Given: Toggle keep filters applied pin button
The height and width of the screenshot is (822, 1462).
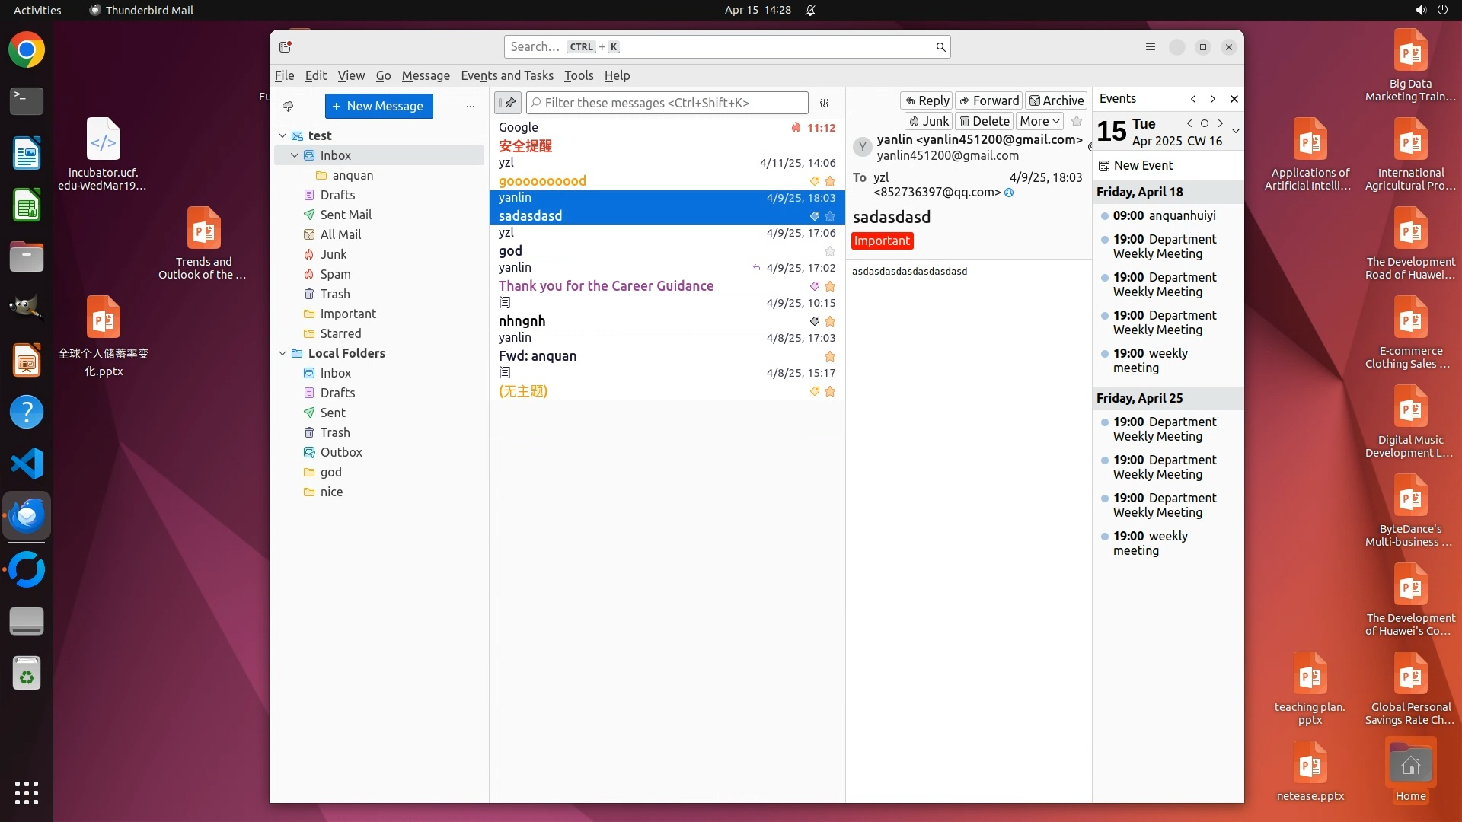Looking at the screenshot, I should pos(508,103).
